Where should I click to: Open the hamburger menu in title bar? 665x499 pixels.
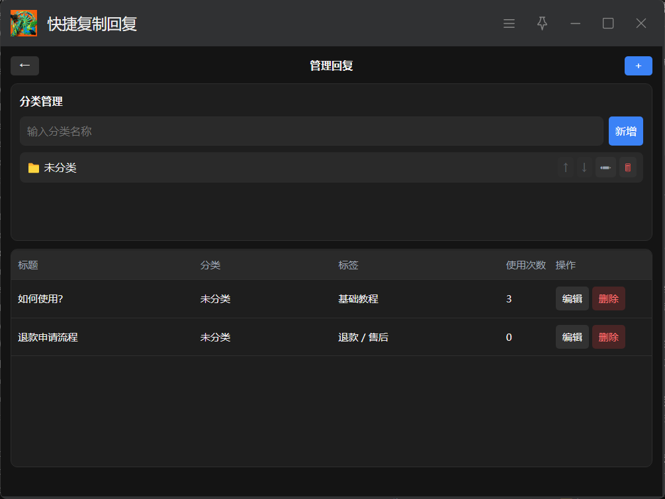click(509, 24)
